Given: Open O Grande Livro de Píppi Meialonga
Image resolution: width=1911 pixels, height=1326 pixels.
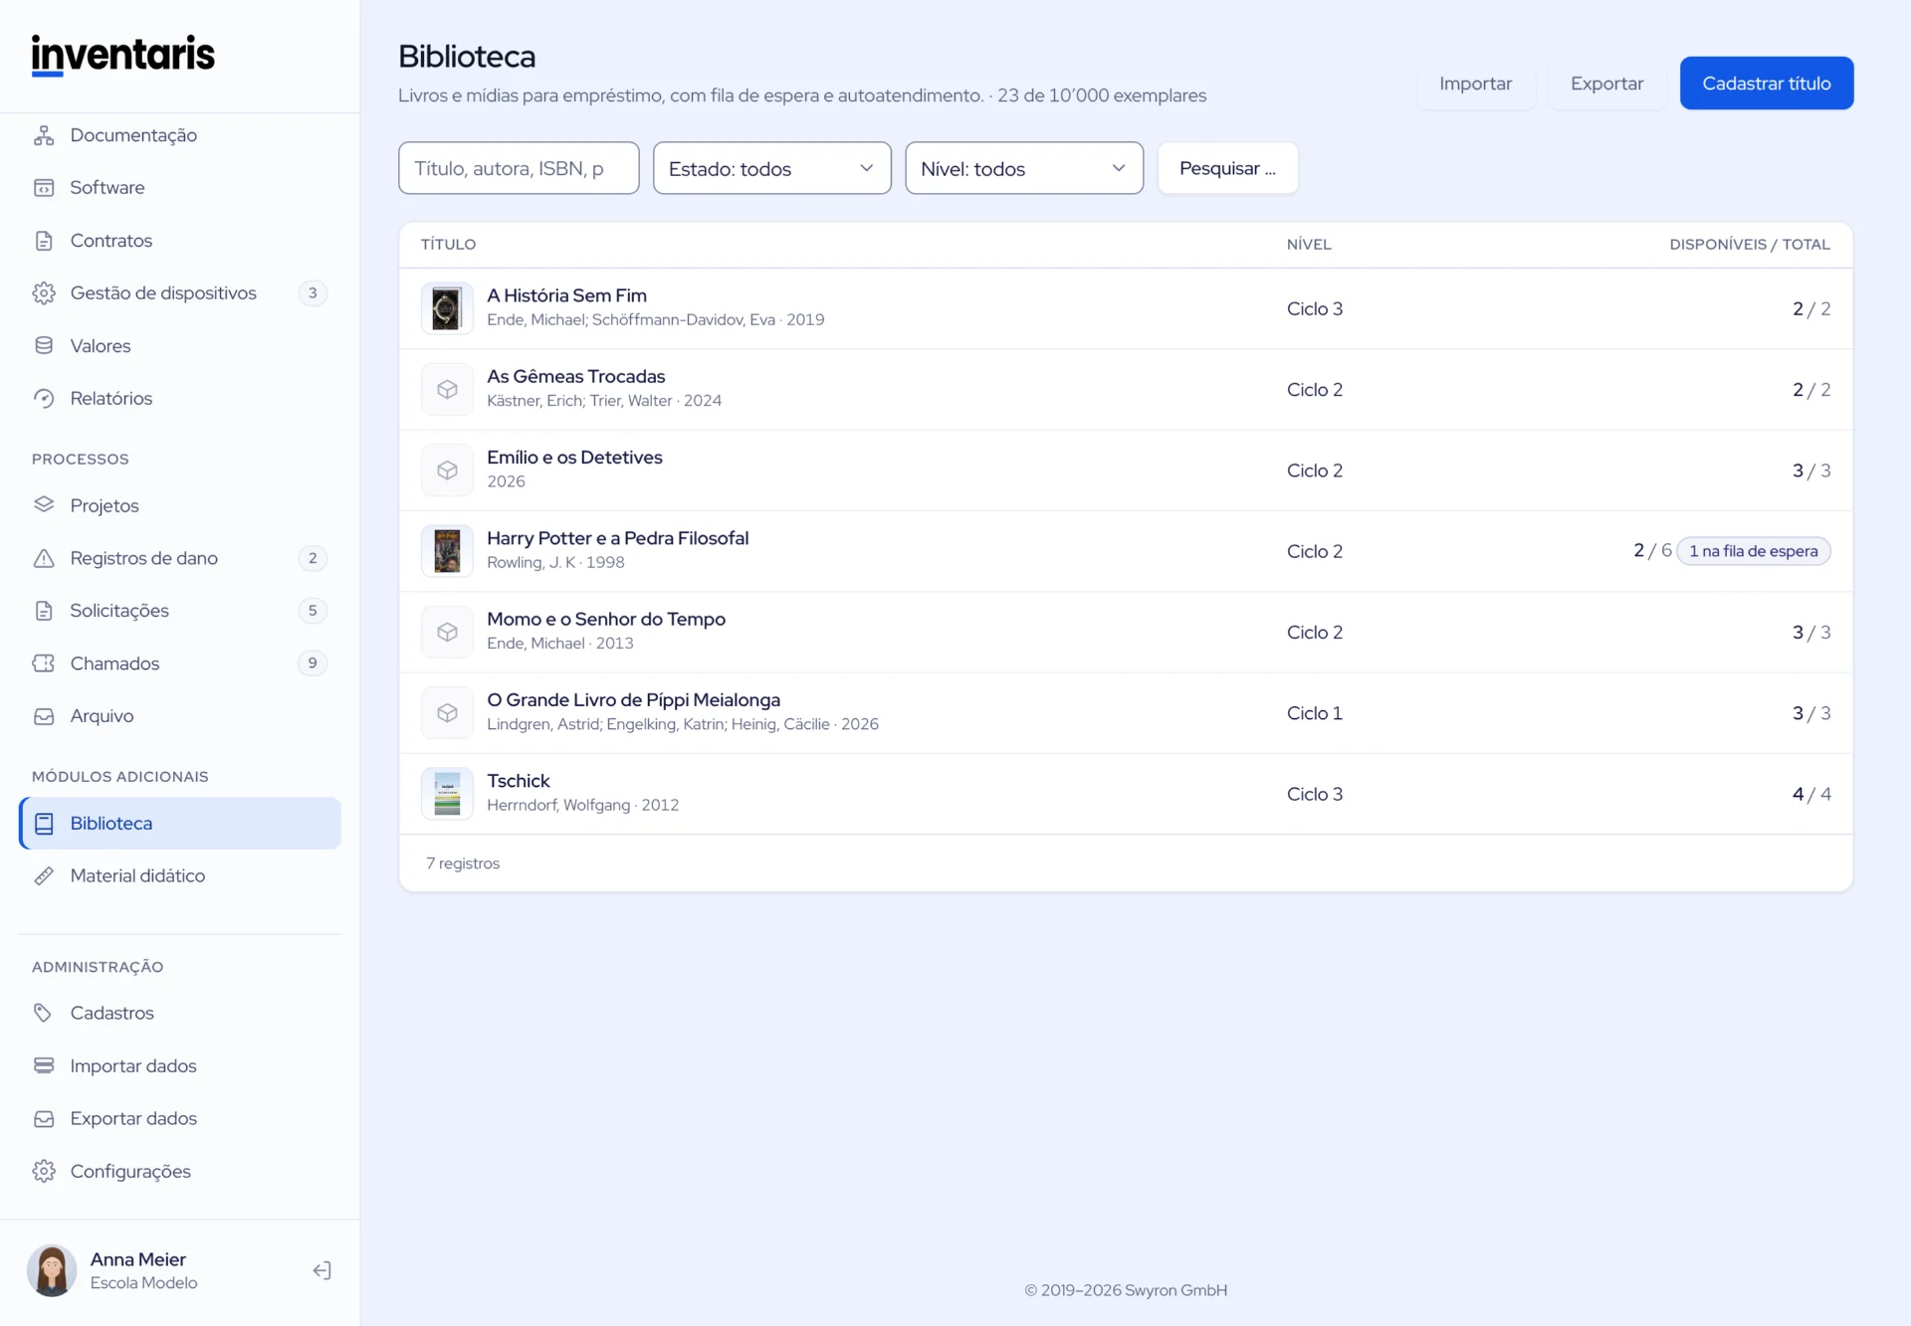Looking at the screenshot, I should [x=633, y=699].
